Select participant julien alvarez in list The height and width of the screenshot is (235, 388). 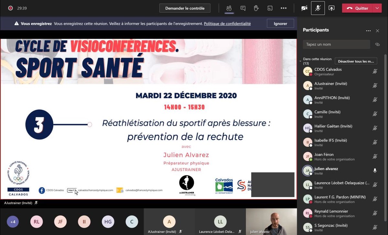341,171
